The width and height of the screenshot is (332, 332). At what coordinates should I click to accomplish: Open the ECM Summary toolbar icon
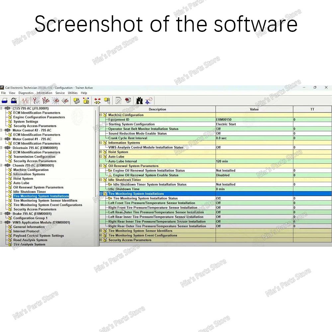(76, 101)
